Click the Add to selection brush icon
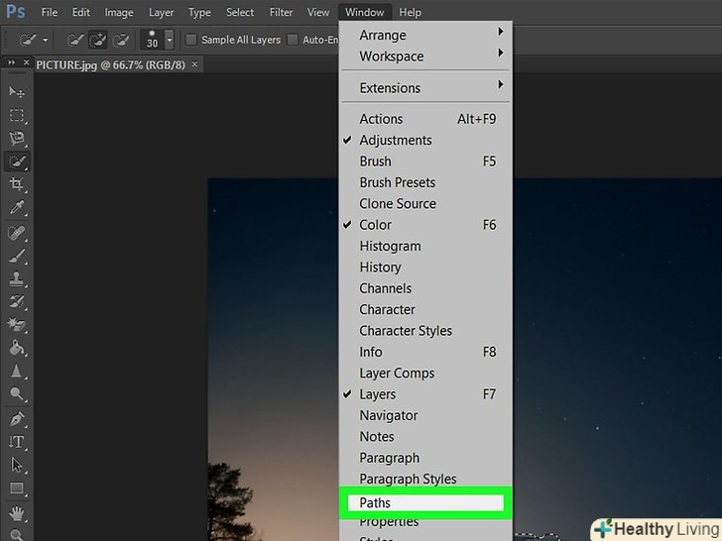The image size is (722, 541). (x=98, y=40)
